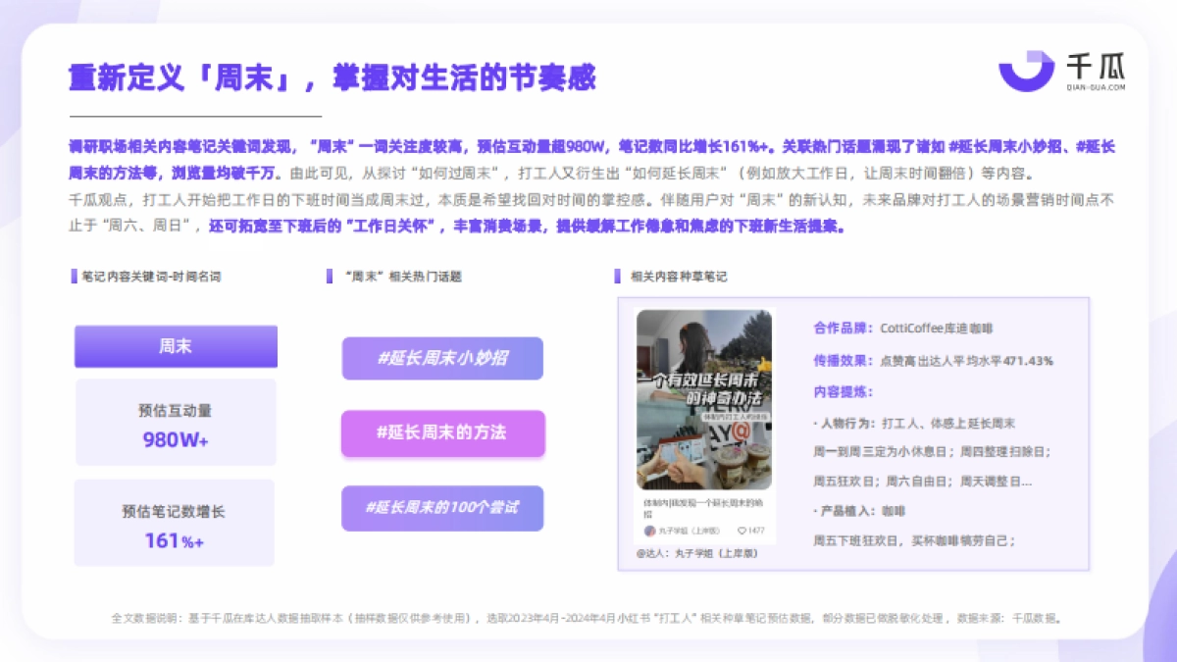
Task: Select the #延长周末的方法 topic tag
Action: tap(443, 433)
